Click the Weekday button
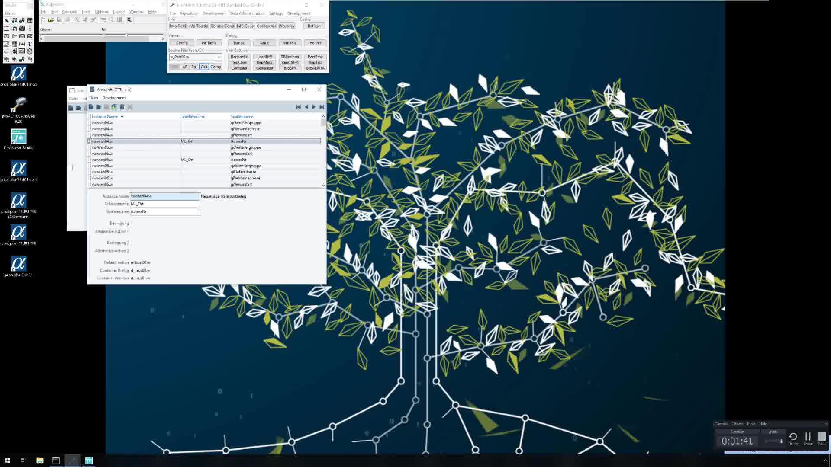This screenshot has width=831, height=467. pos(286,26)
